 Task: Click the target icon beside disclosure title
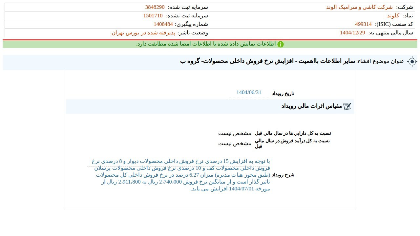pyautogui.click(x=412, y=62)
